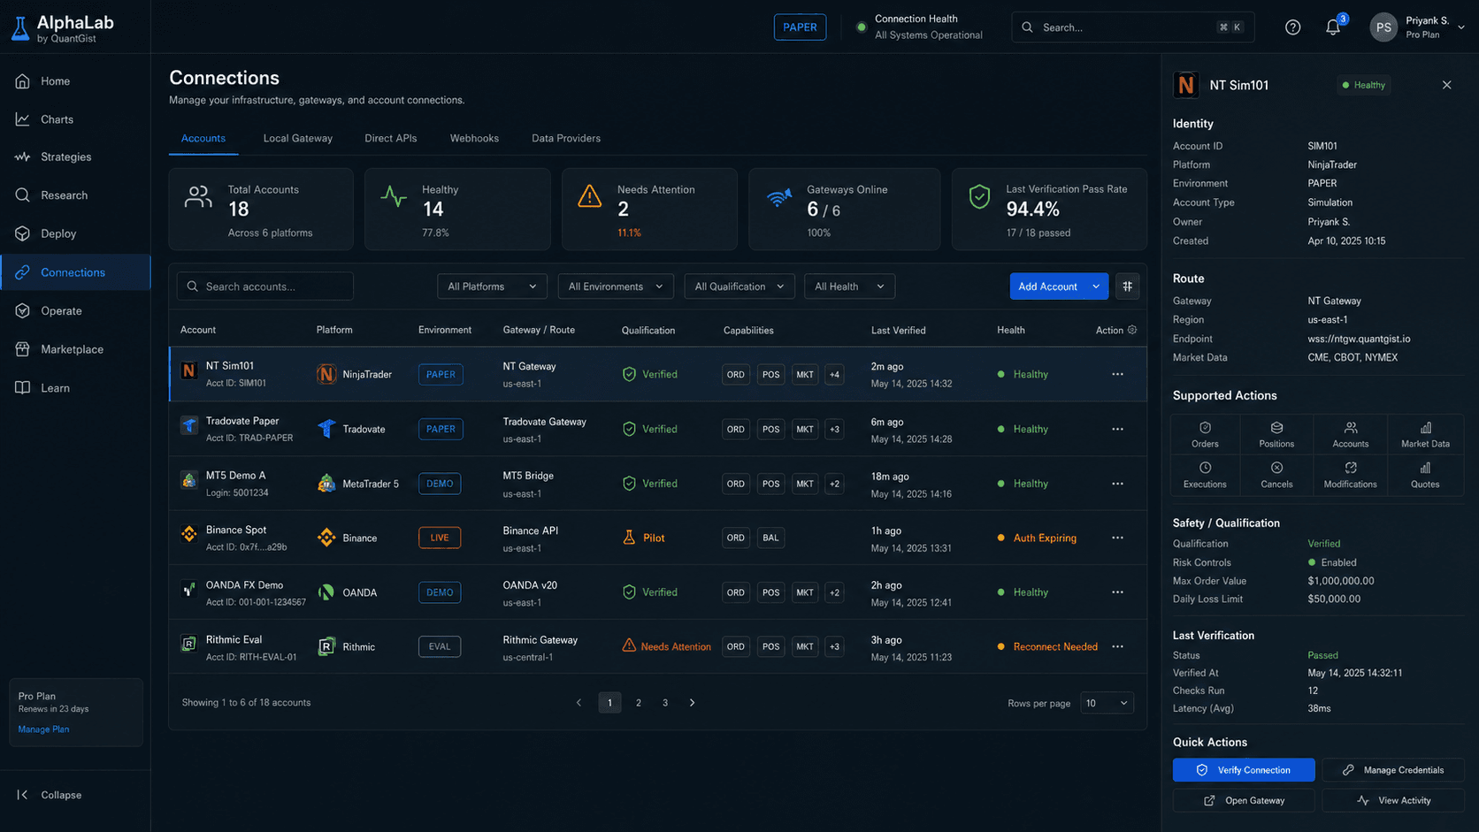
Task: Expand +4 capabilities for NT Sim101
Action: point(834,374)
